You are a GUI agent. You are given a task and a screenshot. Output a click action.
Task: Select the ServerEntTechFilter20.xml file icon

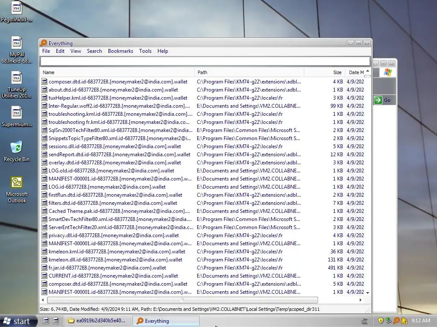[x=44, y=227]
